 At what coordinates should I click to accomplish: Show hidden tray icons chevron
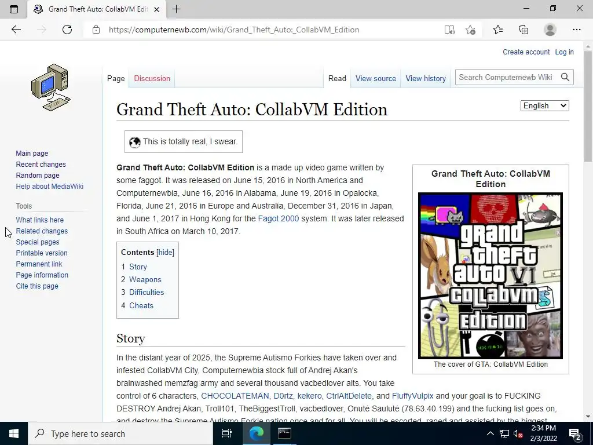point(490,433)
